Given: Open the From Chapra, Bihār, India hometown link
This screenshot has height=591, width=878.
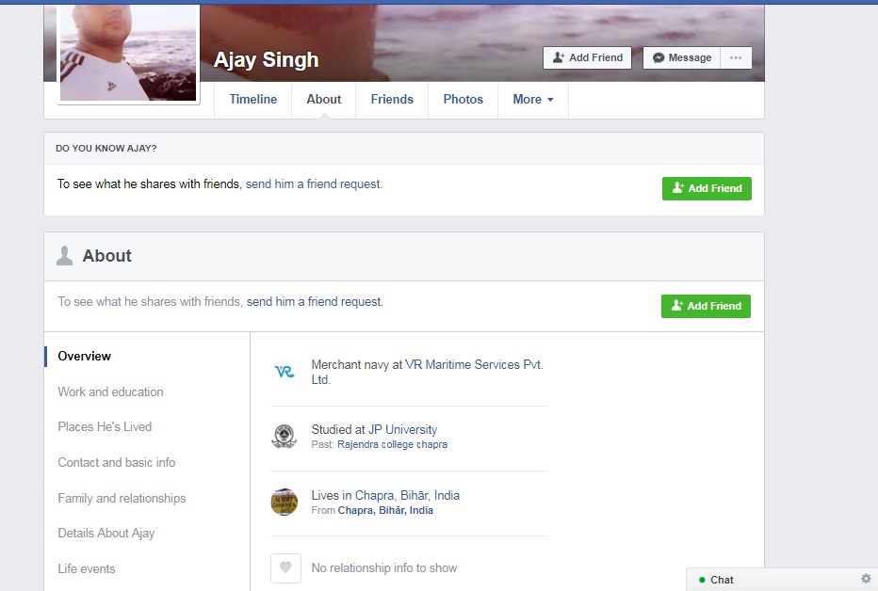Looking at the screenshot, I should [x=385, y=510].
